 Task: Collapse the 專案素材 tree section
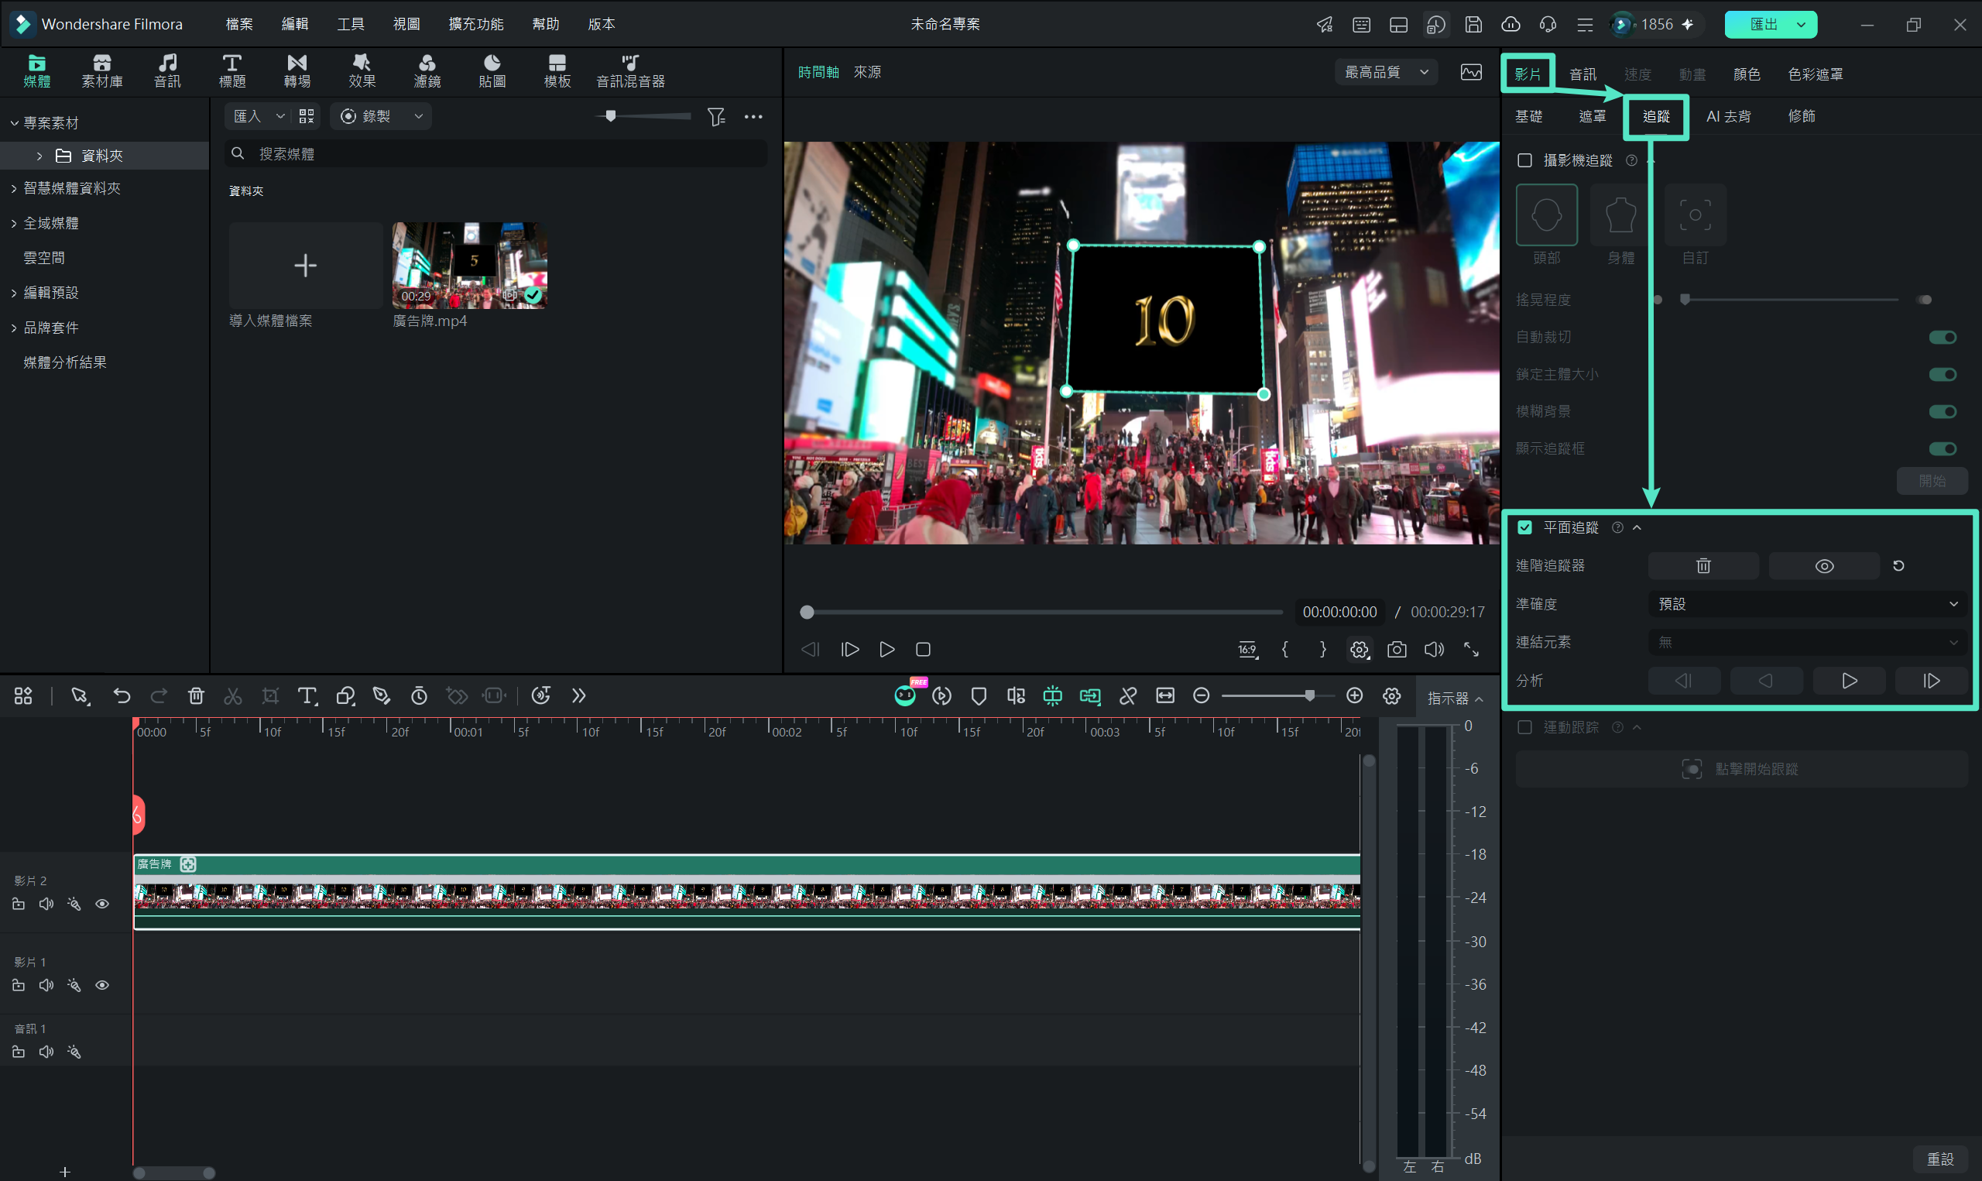coord(14,123)
